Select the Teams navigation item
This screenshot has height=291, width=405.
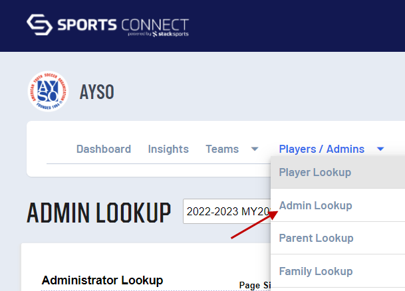coord(222,149)
